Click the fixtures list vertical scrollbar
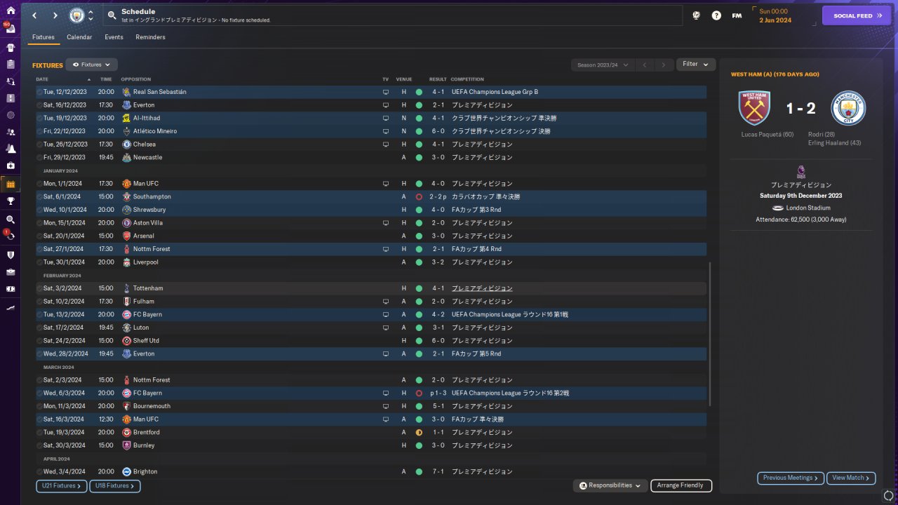 click(710, 334)
